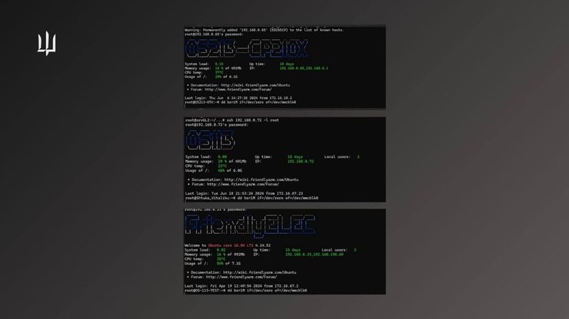Select green IP addresses in top terminal
Viewport: 569px width, 319px height.
[x=304, y=68]
